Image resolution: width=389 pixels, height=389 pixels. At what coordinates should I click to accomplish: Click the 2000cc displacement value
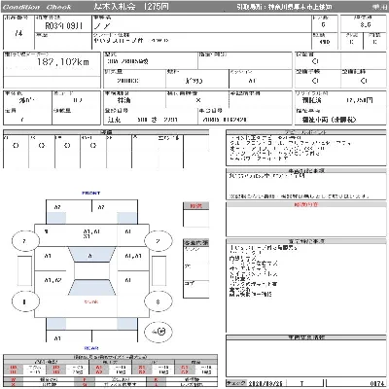[127, 81]
